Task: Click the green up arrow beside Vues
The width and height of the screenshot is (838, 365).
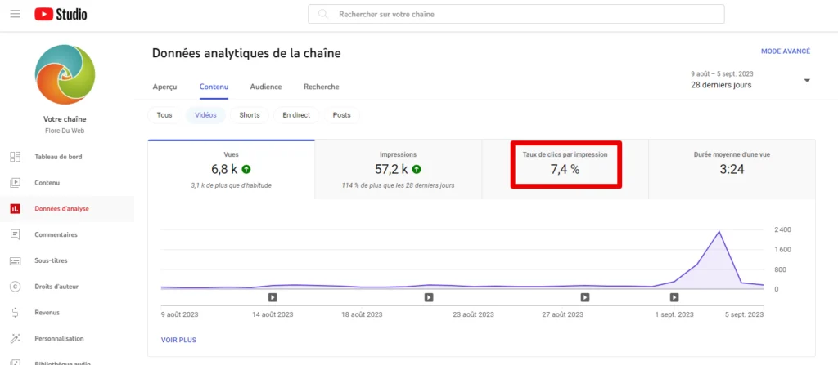Action: pyautogui.click(x=246, y=169)
